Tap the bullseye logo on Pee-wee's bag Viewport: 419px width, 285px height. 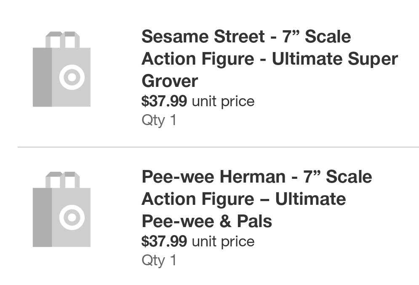(72, 217)
